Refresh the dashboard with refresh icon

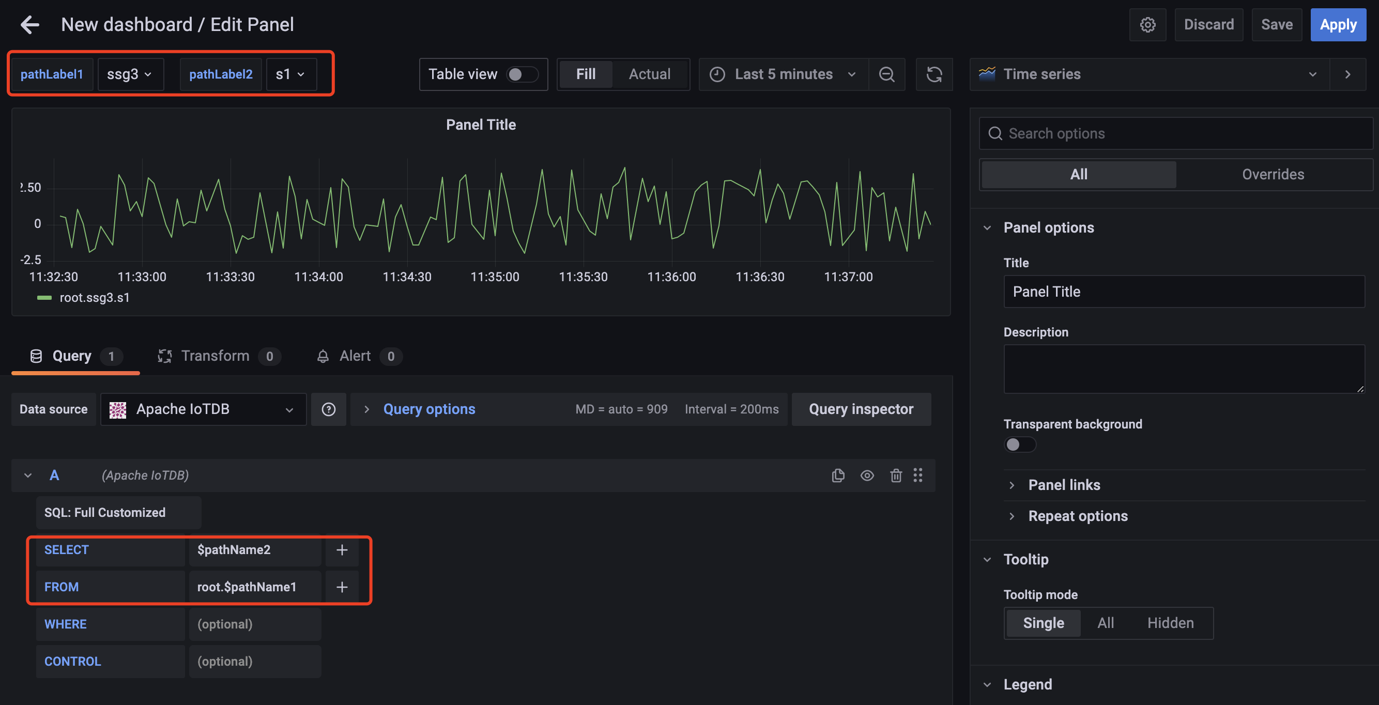tap(934, 74)
